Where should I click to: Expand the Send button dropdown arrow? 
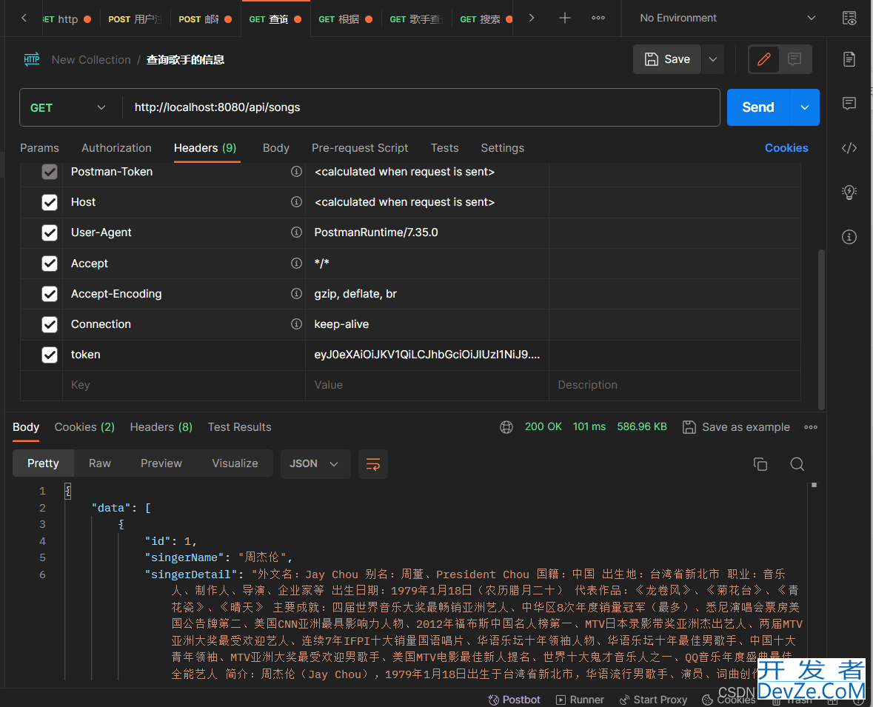[x=805, y=107]
